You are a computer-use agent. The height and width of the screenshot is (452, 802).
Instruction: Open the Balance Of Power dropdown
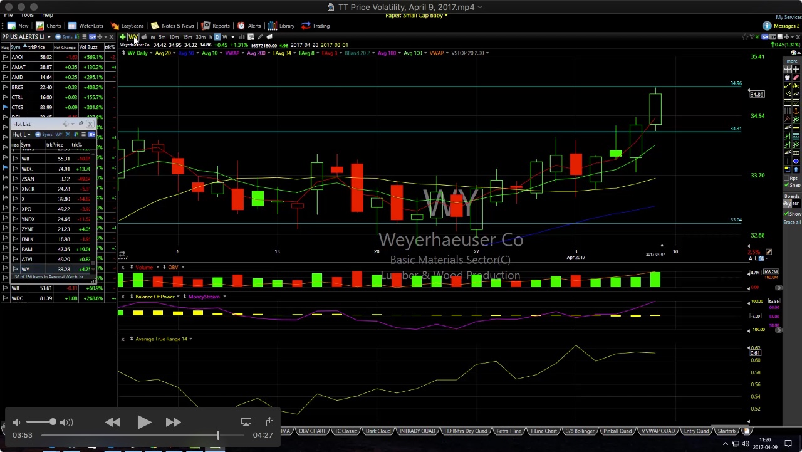pos(178,297)
